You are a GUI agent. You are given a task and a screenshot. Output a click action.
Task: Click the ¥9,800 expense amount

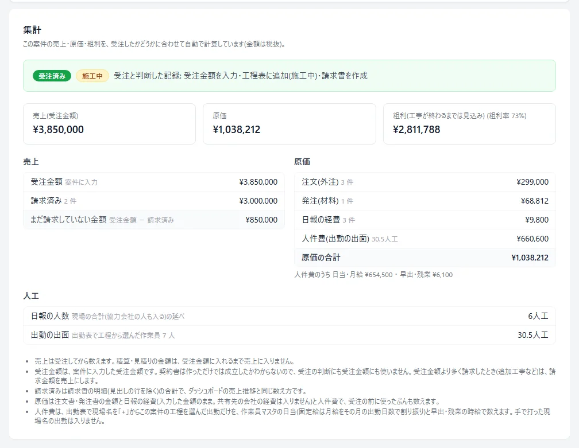click(537, 220)
